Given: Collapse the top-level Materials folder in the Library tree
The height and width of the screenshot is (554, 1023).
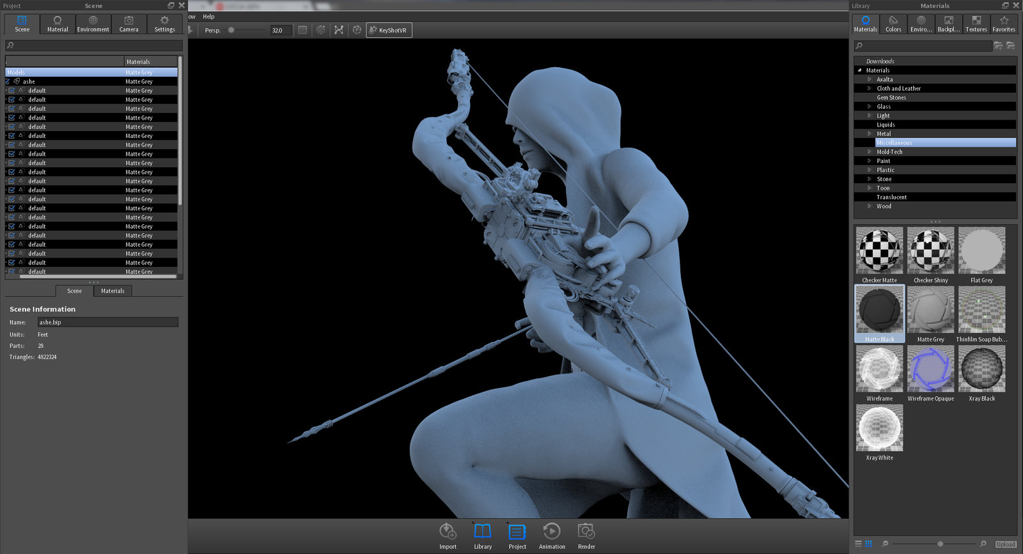Looking at the screenshot, I should coord(859,70).
